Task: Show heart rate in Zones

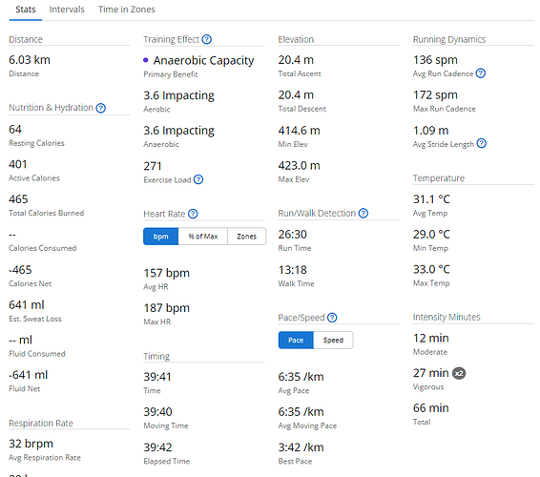Action: point(246,237)
